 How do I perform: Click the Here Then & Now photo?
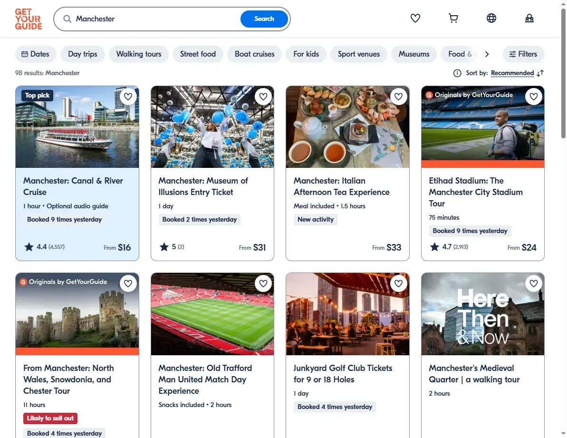pyautogui.click(x=483, y=314)
